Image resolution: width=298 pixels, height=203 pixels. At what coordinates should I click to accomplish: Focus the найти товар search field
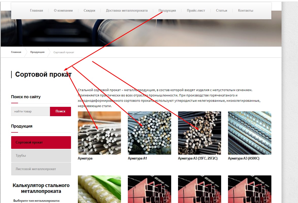[31, 111]
